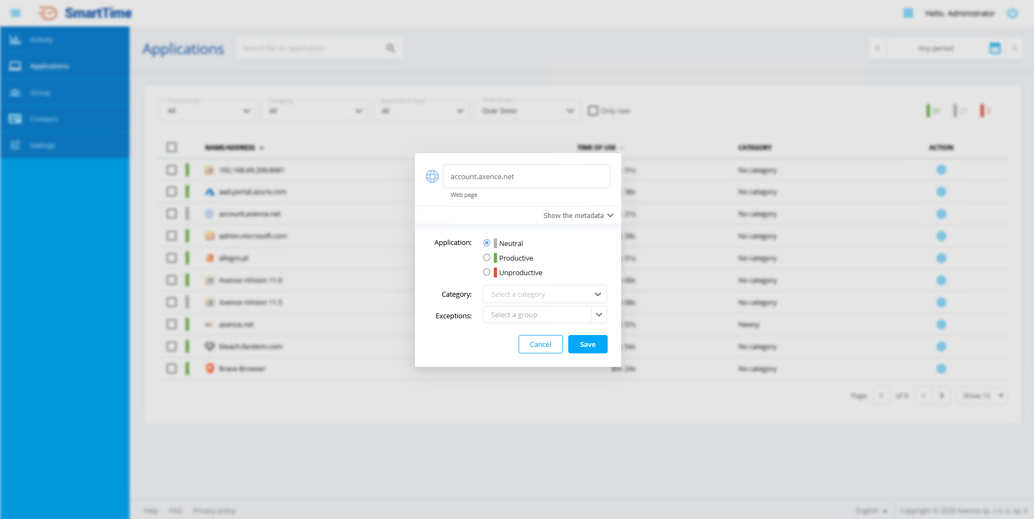Open Applications in the sidebar

[49, 66]
